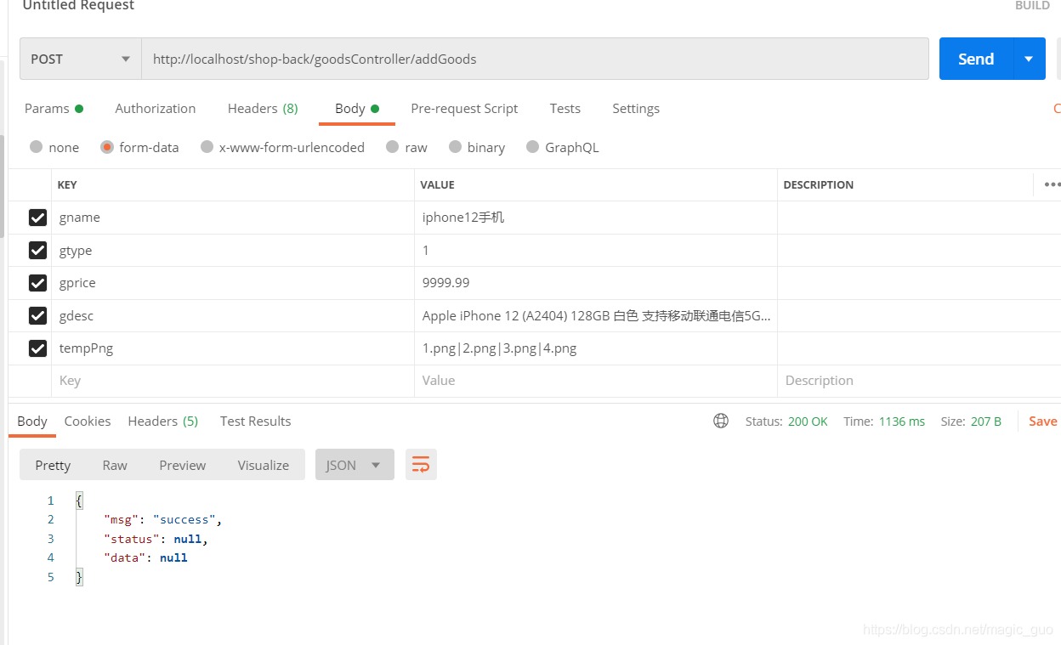Click the network globe icon

(x=721, y=421)
